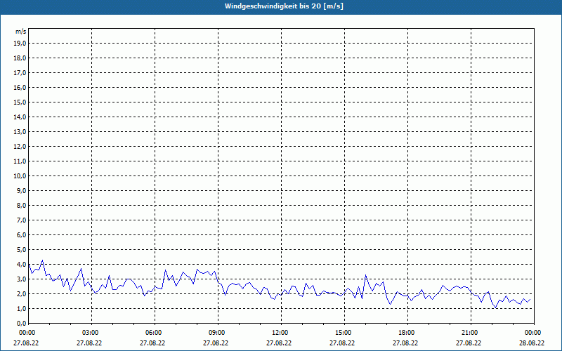Click the '3,0' y-axis value
This screenshot has width=562, height=351.
click(x=21, y=279)
